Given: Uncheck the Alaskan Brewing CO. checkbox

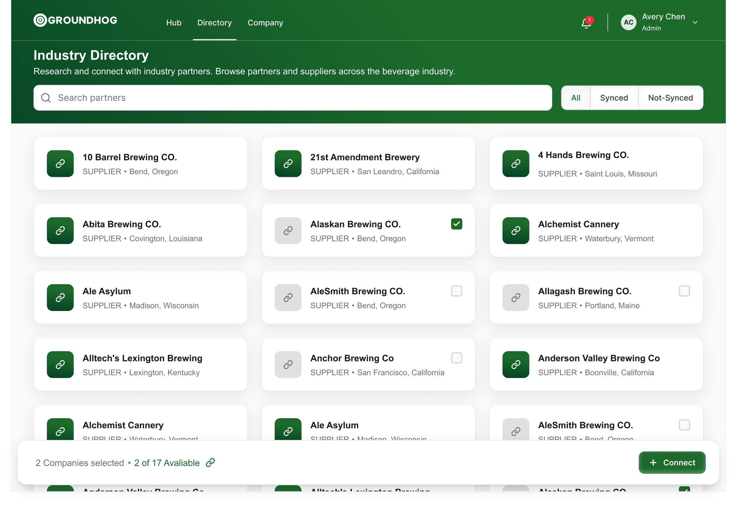Looking at the screenshot, I should (x=456, y=224).
